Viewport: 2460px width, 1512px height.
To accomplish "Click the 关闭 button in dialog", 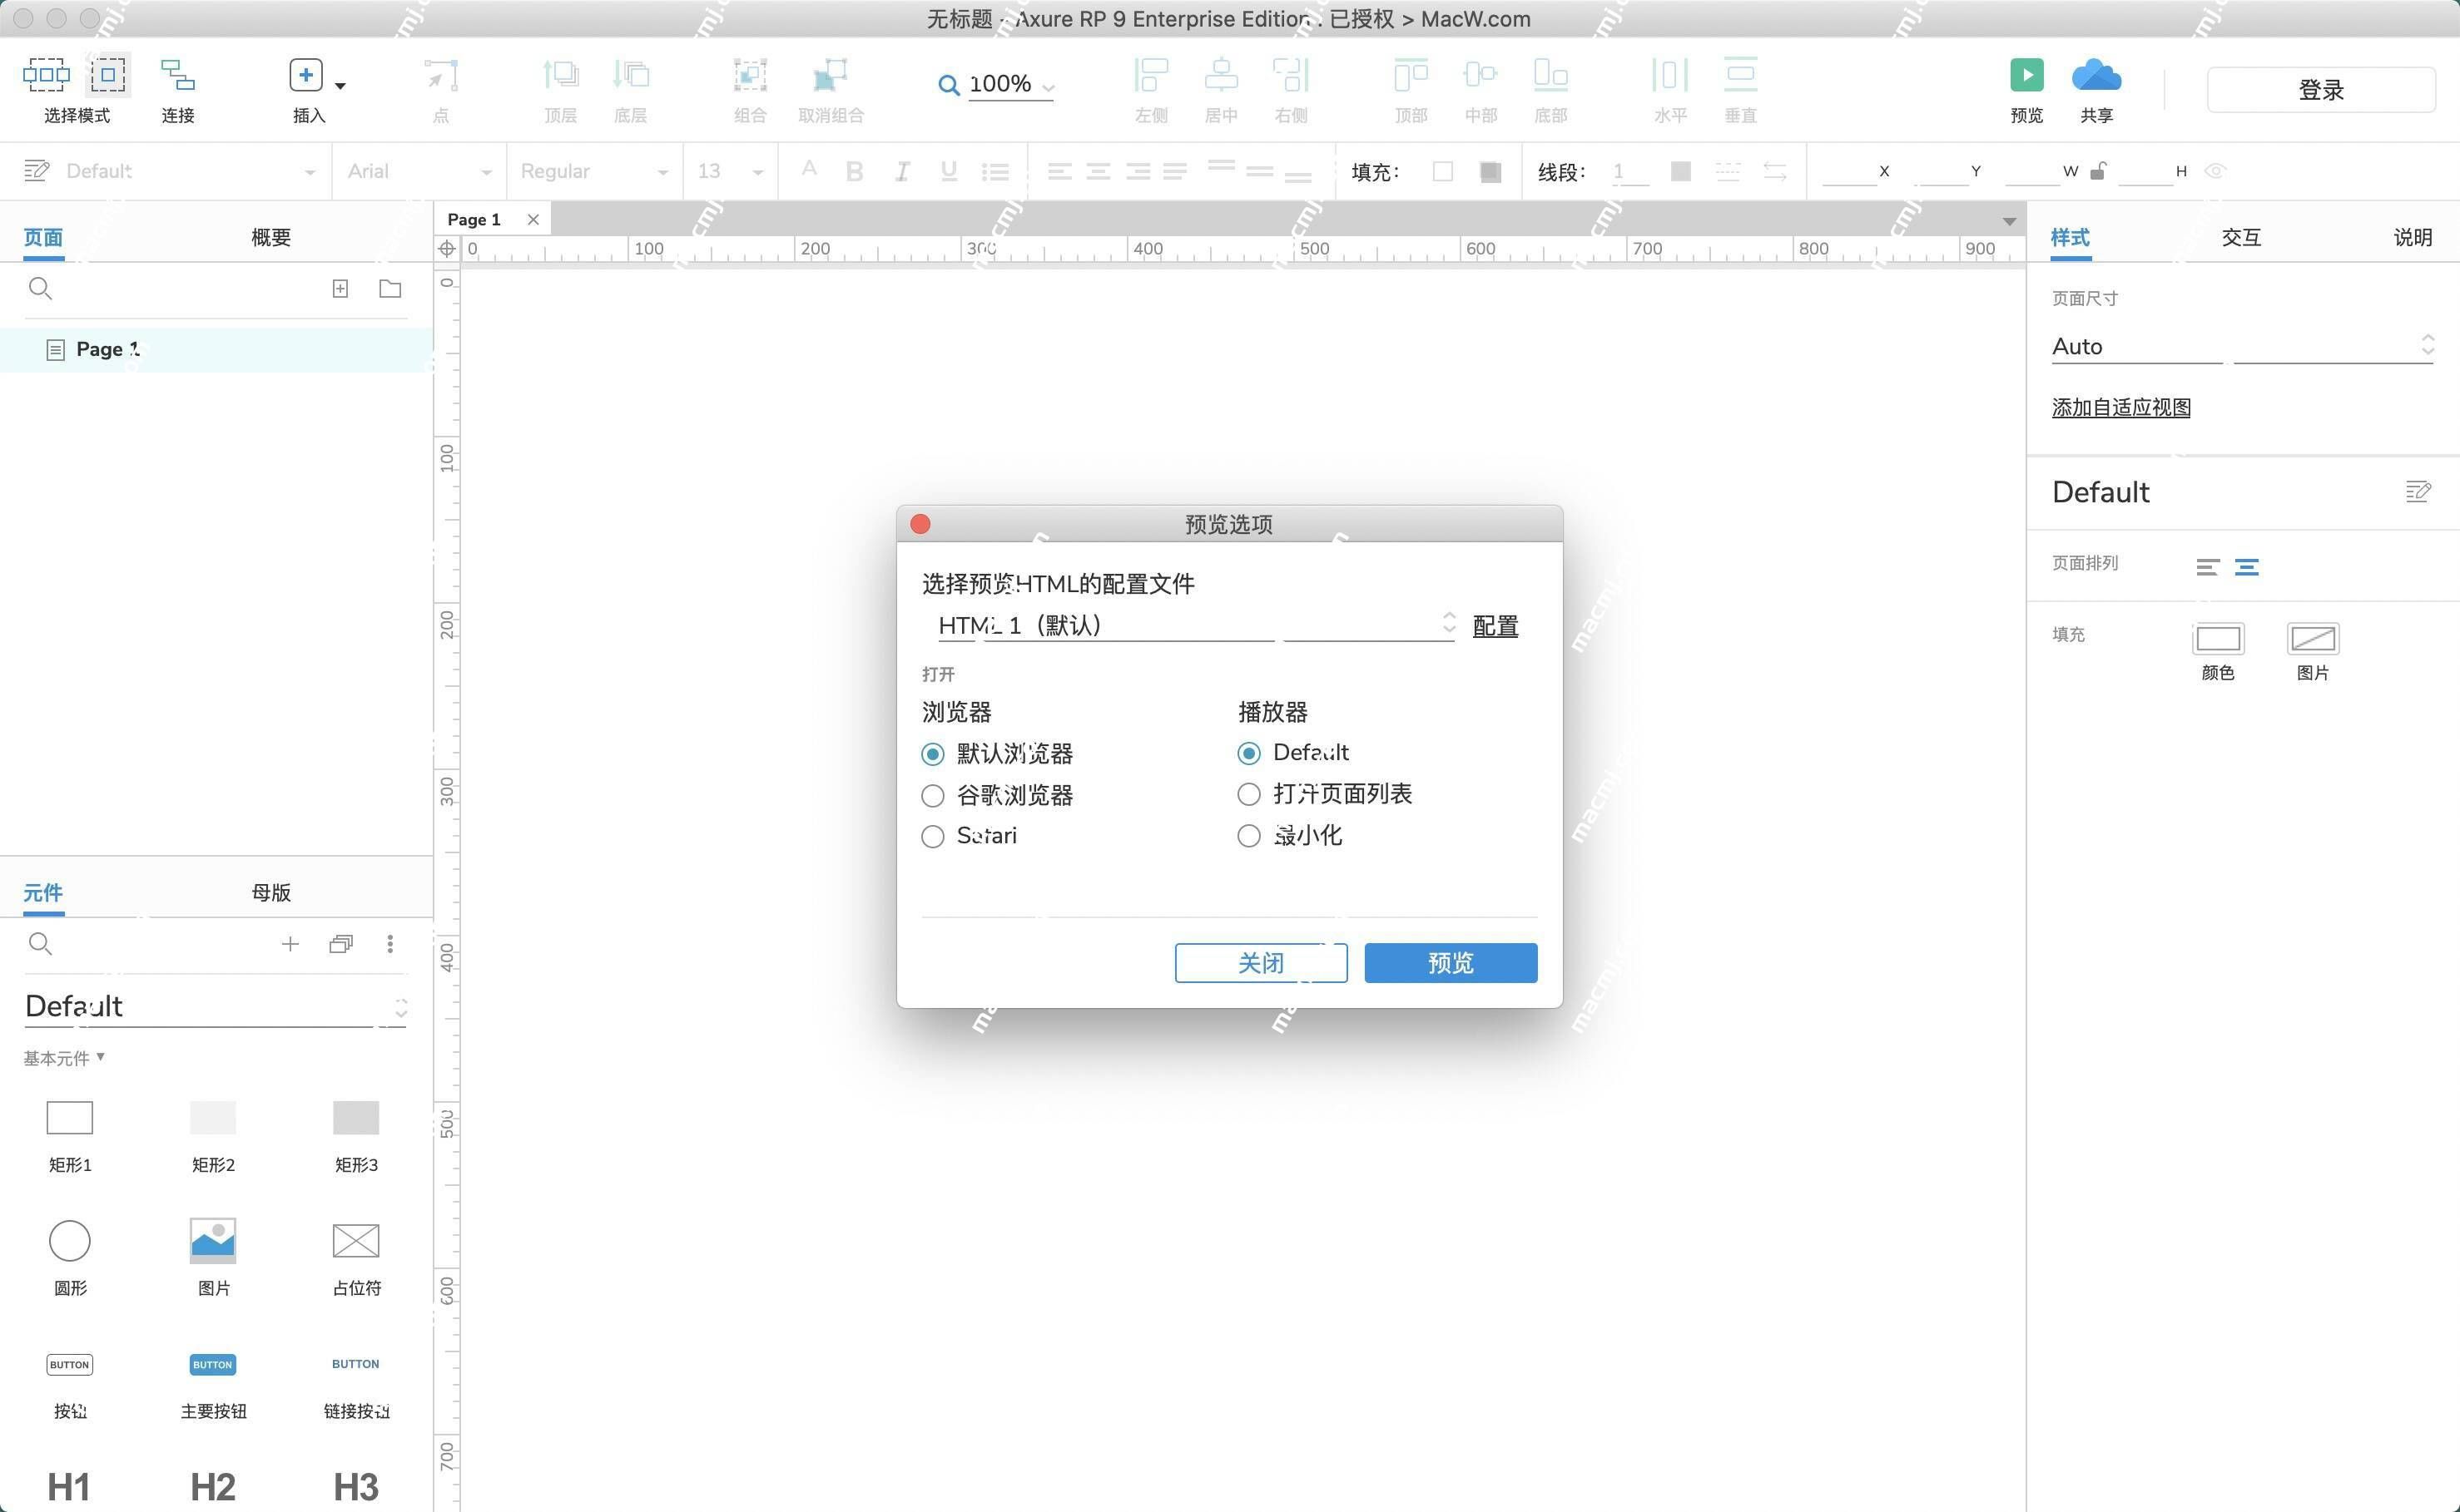I will pyautogui.click(x=1261, y=963).
